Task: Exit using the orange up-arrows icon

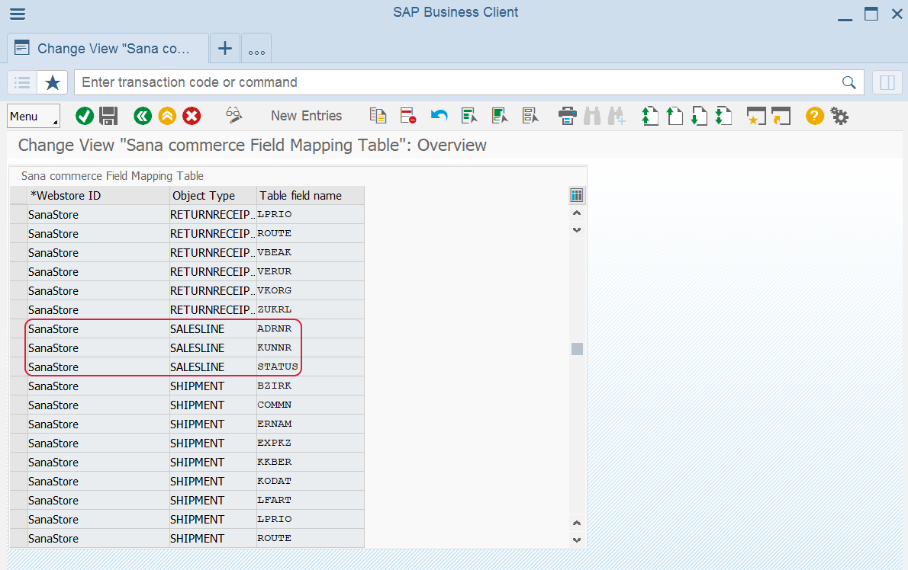Action: [x=167, y=116]
